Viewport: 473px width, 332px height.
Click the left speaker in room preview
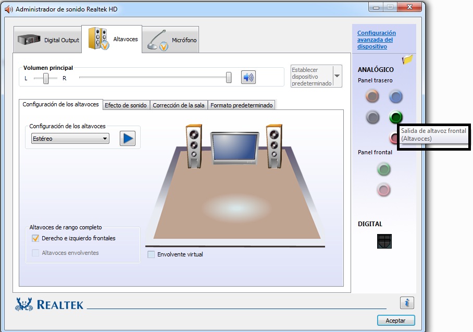194,146
